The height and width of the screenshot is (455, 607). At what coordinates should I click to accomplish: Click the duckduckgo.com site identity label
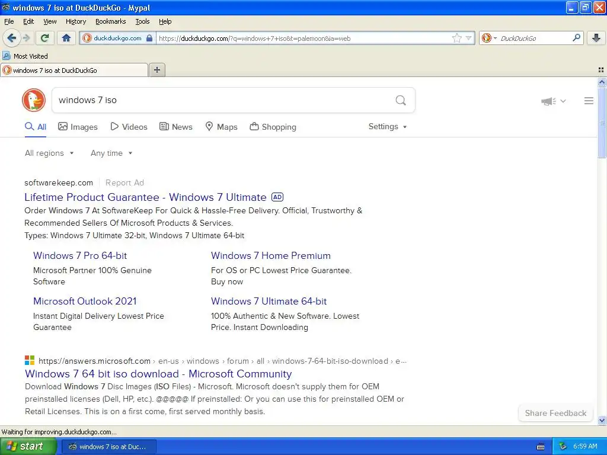117,39
